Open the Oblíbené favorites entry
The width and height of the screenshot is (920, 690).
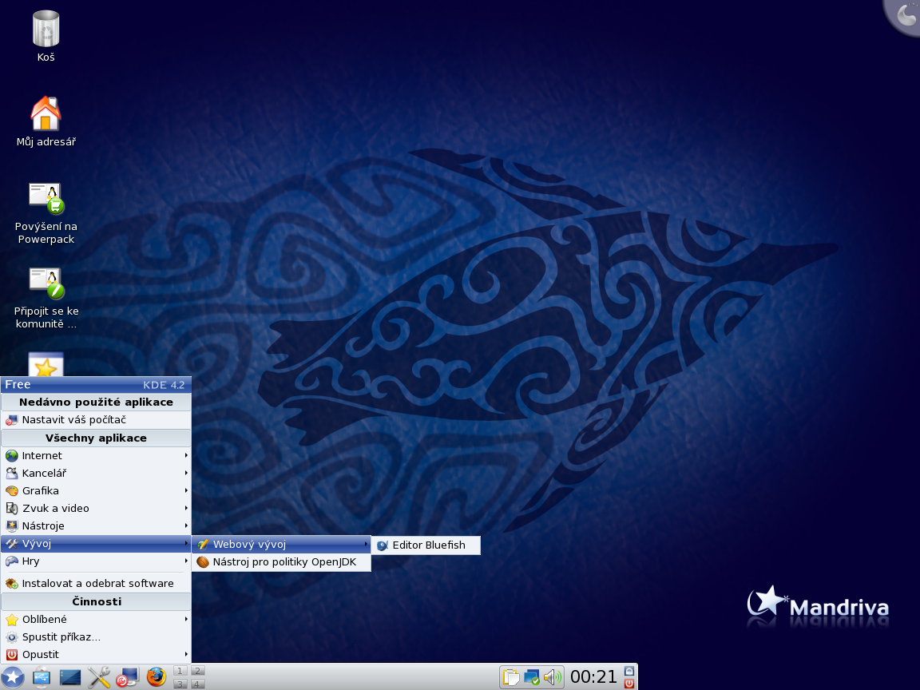click(x=96, y=619)
